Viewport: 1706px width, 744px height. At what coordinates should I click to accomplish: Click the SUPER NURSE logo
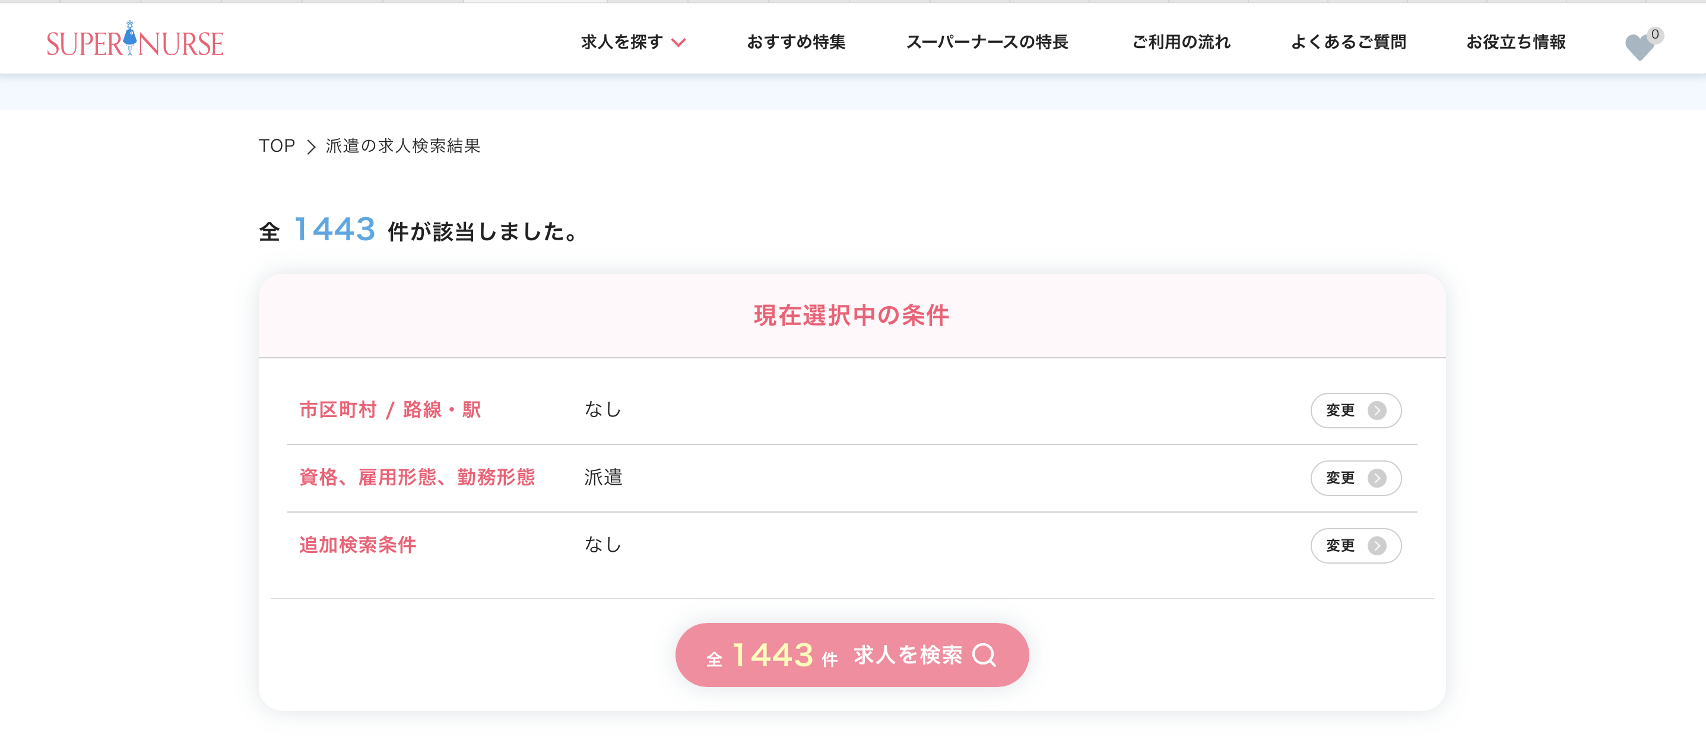click(135, 41)
